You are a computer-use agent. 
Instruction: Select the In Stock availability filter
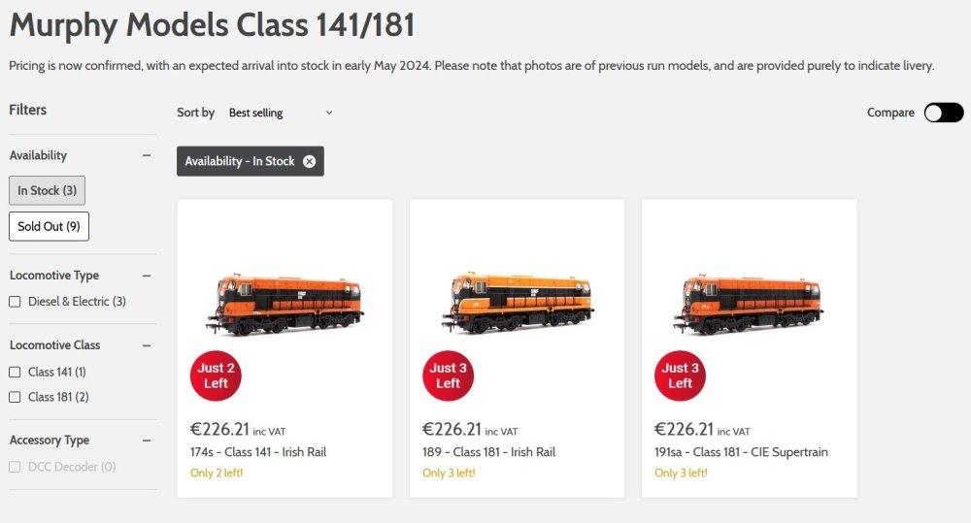pyautogui.click(x=47, y=191)
